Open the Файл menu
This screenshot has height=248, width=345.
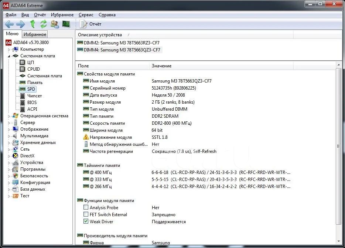(11, 15)
